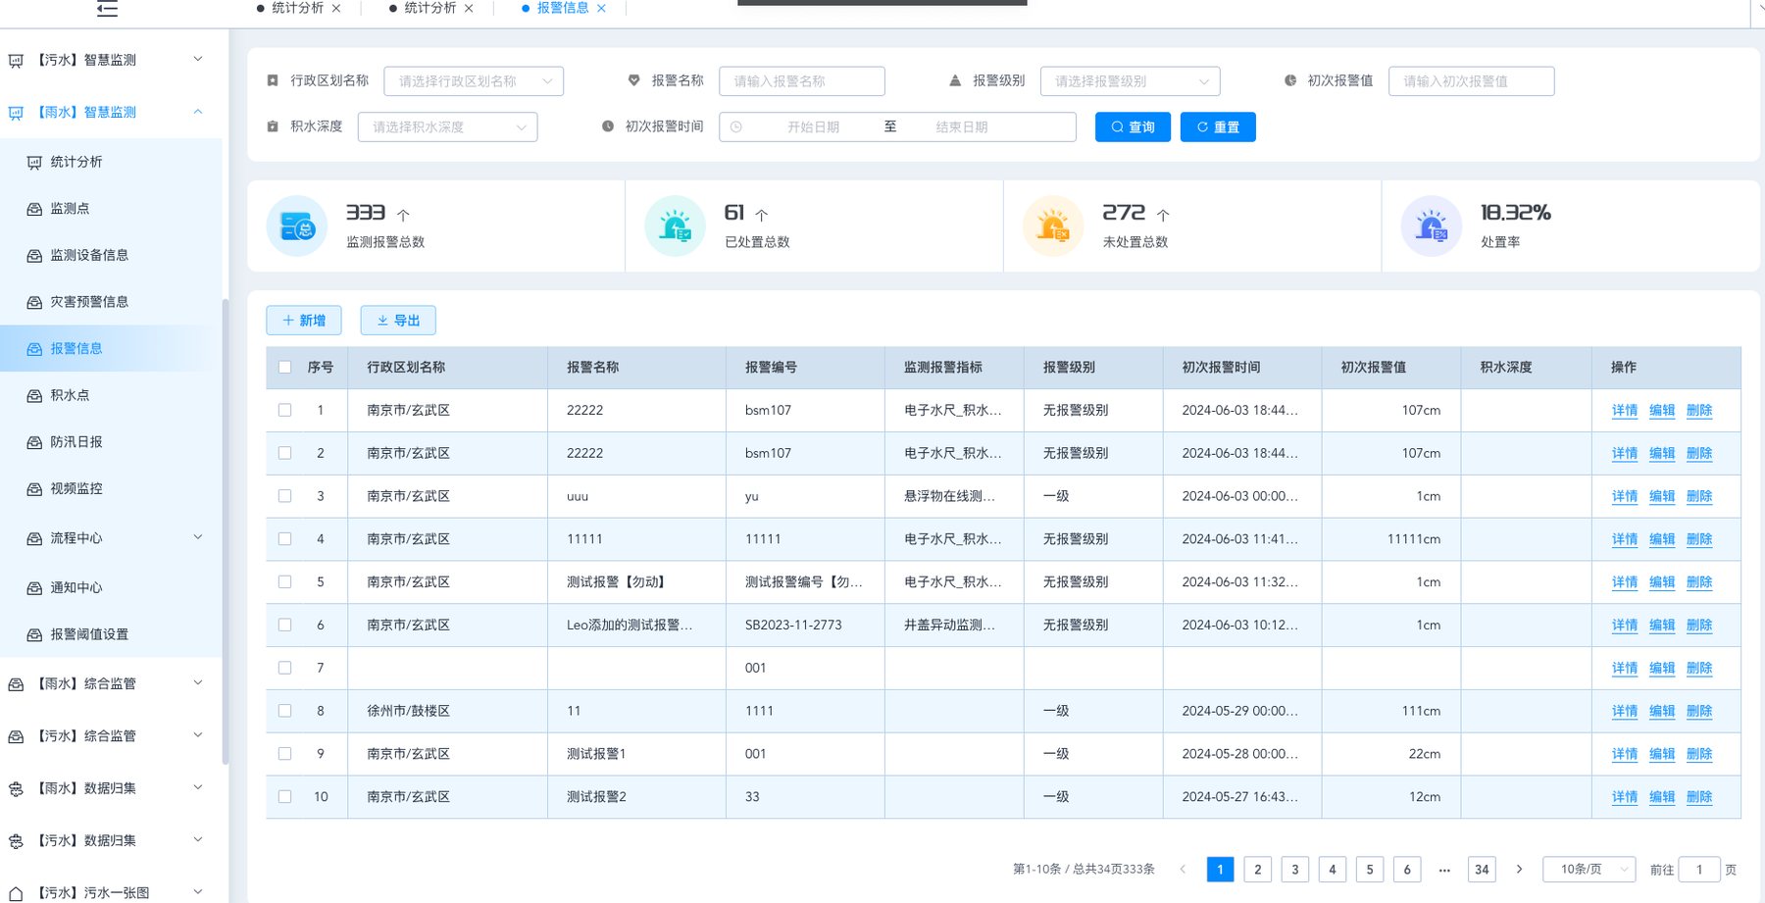Click the 积水点 sidebar icon
Viewport: 1765px width, 903px height.
point(34,396)
